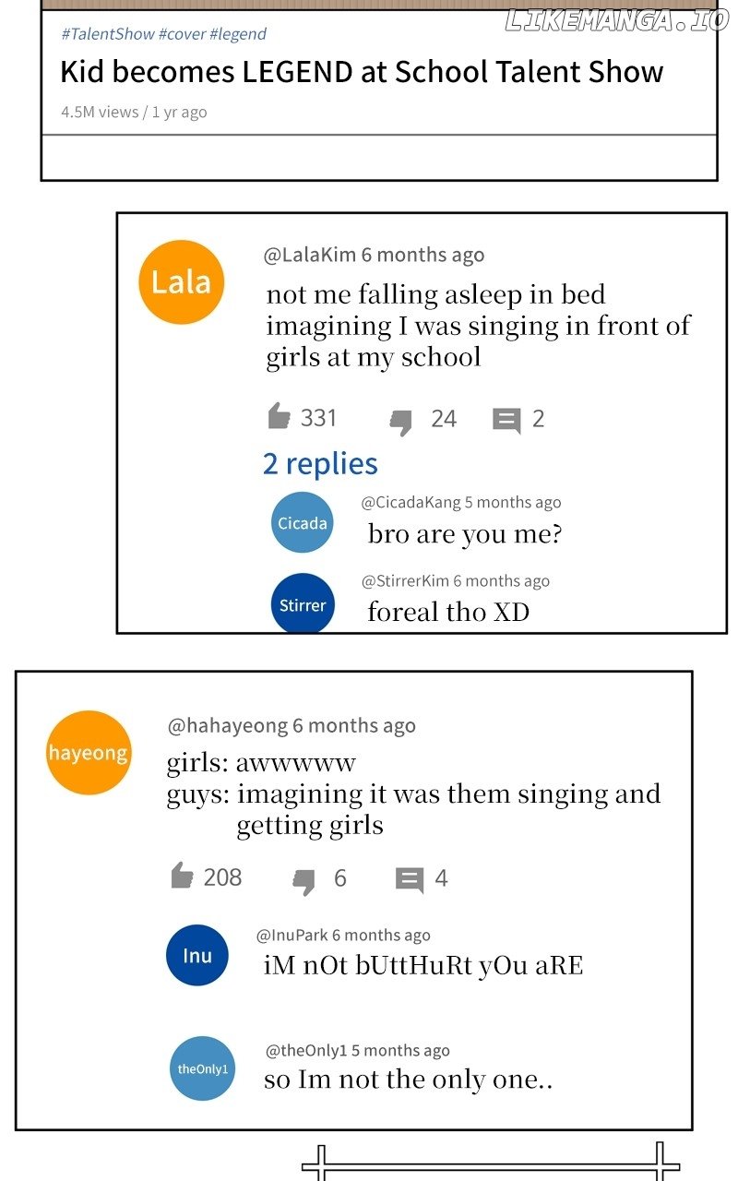Open the orange hayeong avatar
Image resolution: width=738 pixels, height=1181 pixels.
89,753
